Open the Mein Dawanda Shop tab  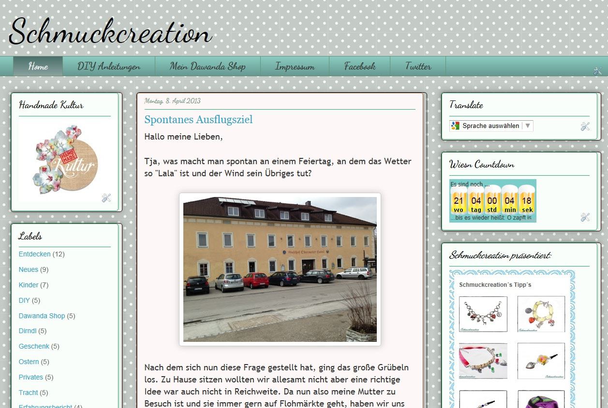pyautogui.click(x=208, y=66)
